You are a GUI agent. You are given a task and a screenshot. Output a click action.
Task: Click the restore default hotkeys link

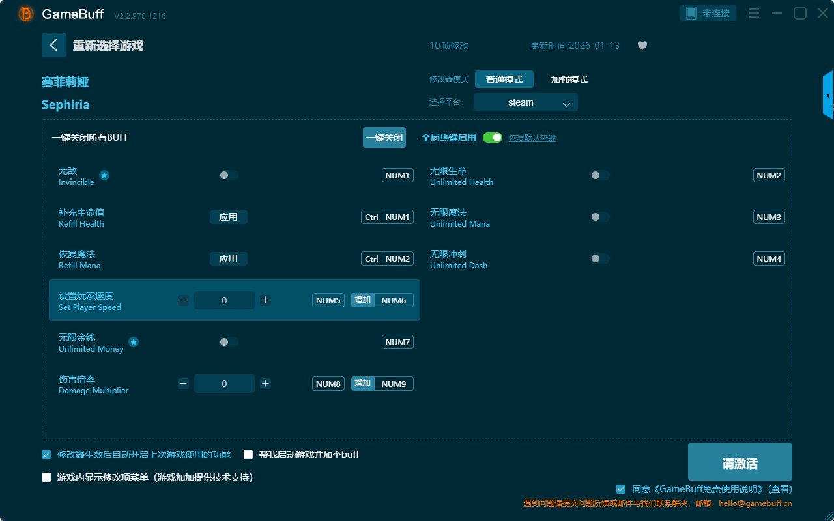pos(532,138)
